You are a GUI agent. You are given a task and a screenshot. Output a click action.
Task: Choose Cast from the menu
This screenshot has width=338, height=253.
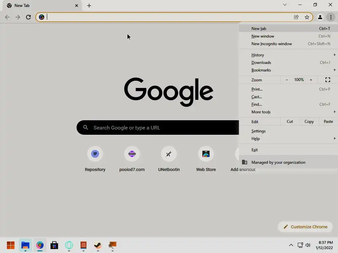[x=288, y=97]
